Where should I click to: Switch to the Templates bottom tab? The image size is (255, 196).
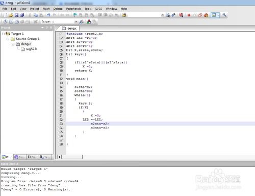[45, 157]
